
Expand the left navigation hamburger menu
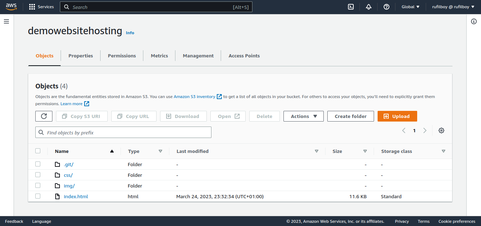(x=6, y=21)
